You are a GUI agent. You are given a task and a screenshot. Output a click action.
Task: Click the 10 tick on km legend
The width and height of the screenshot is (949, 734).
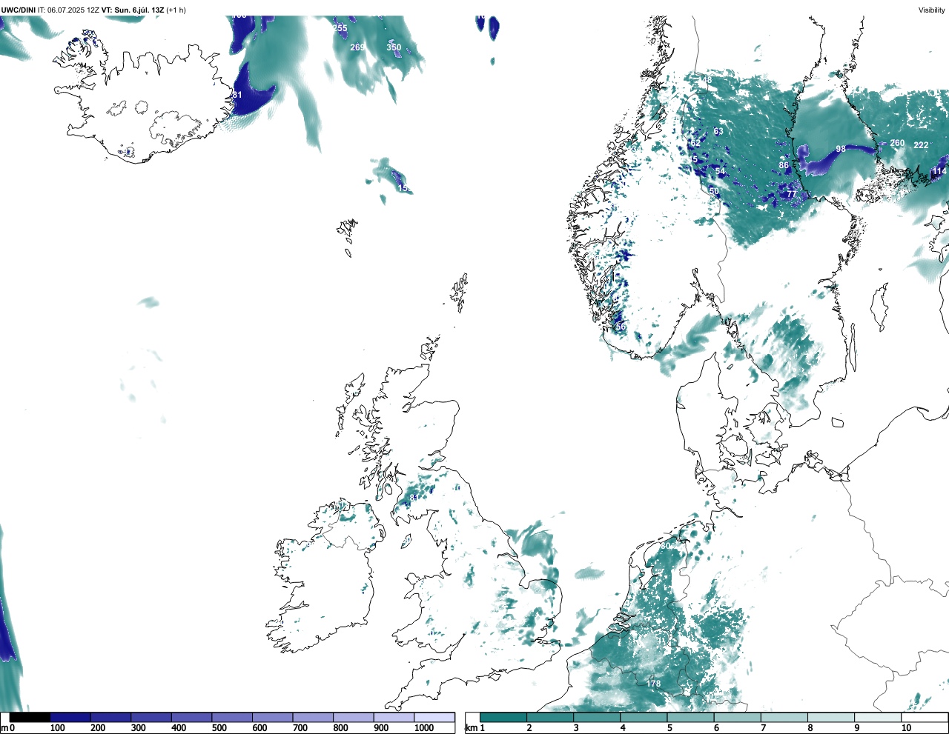[906, 728]
